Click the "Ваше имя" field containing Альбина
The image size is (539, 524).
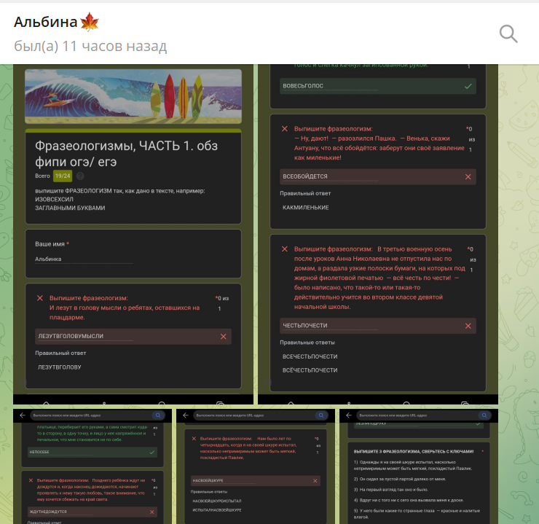[84, 259]
